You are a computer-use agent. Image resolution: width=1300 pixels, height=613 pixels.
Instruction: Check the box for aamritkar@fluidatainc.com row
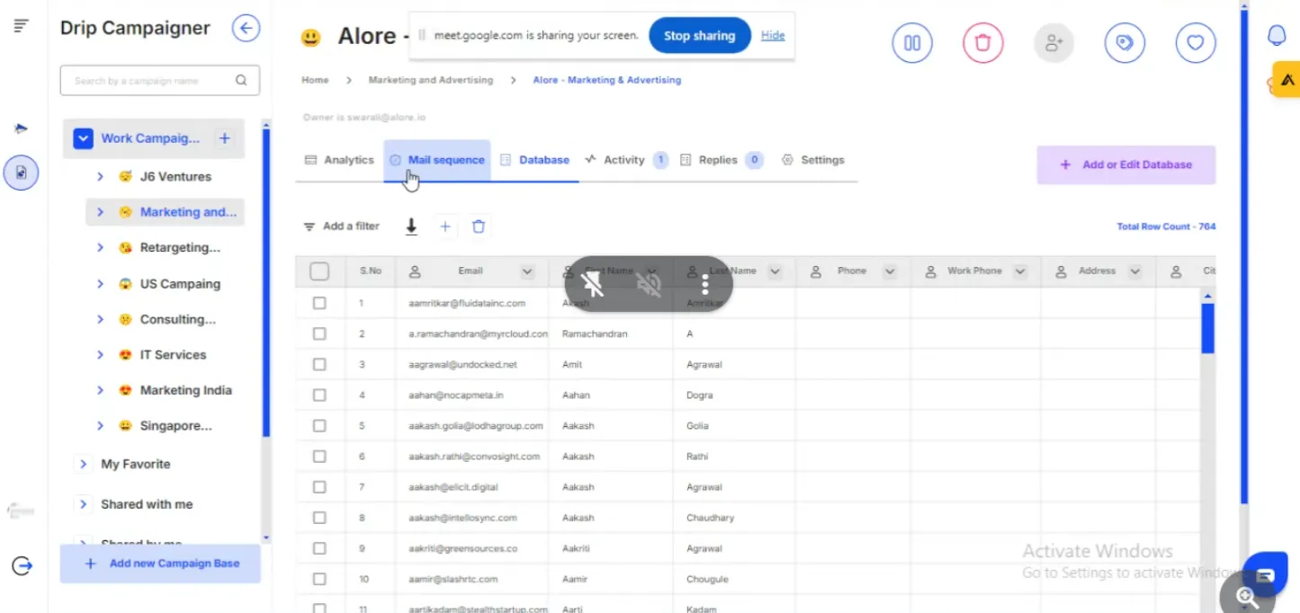[319, 303]
